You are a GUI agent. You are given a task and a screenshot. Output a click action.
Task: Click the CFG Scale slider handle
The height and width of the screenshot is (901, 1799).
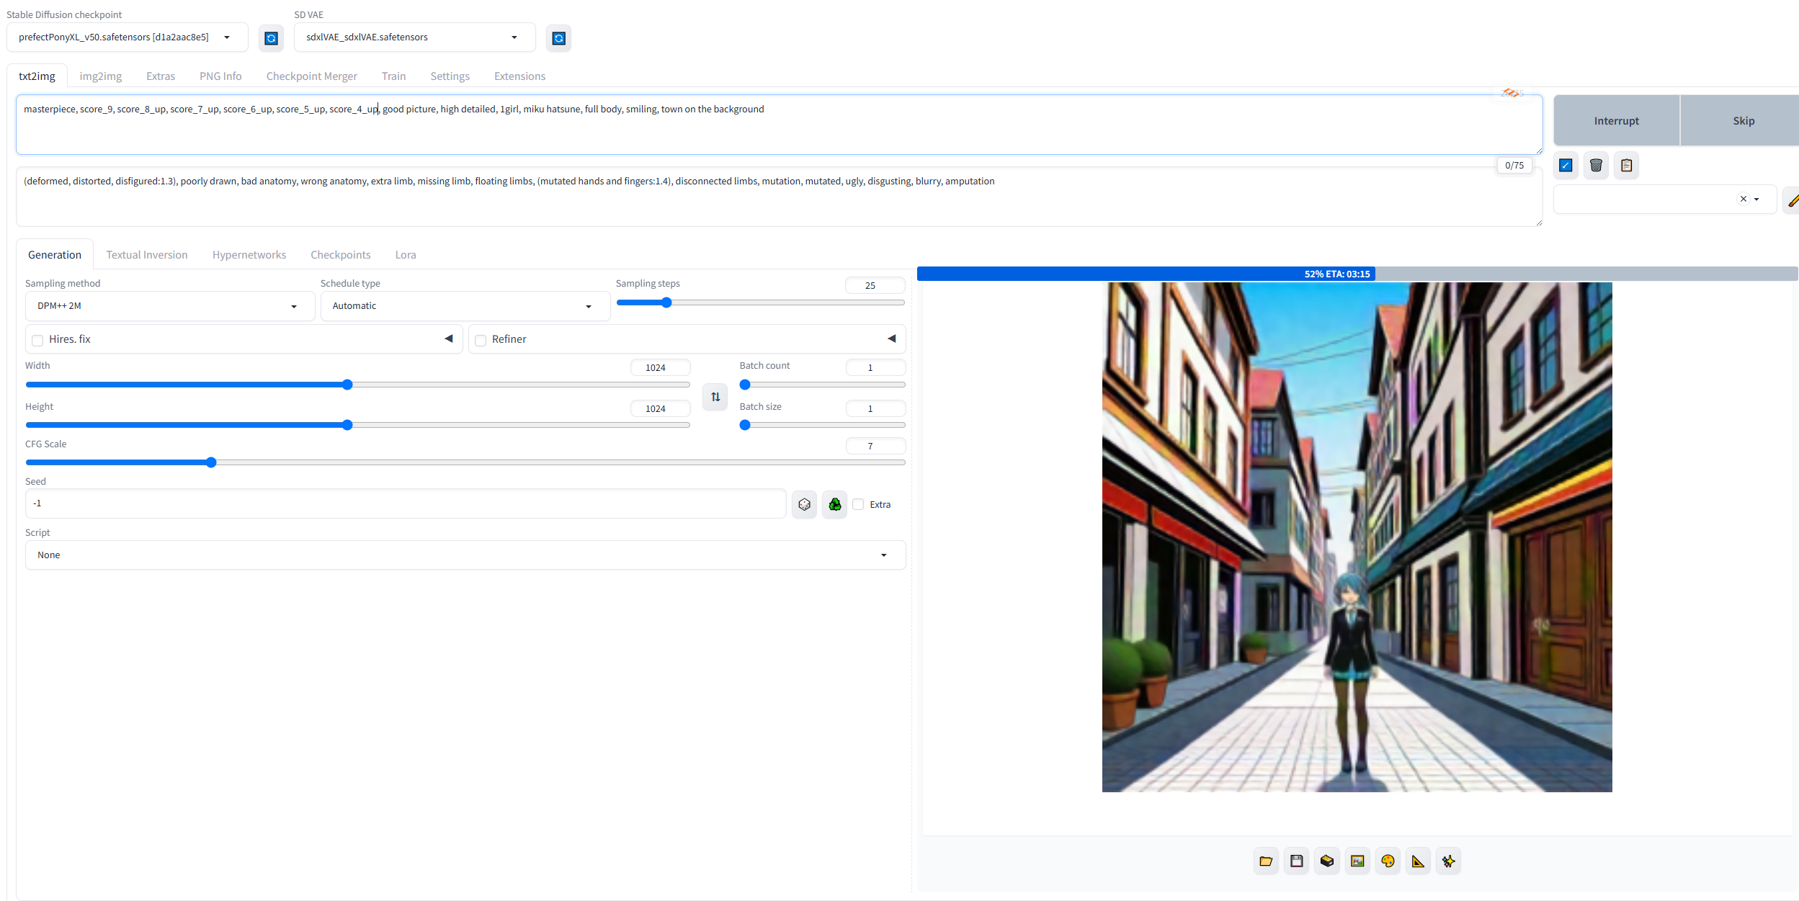pyautogui.click(x=211, y=462)
